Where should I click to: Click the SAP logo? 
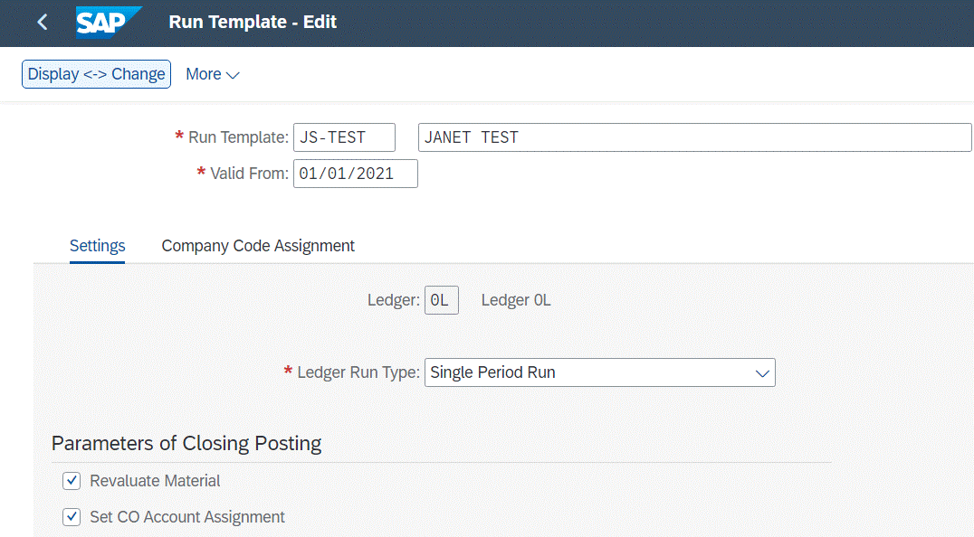point(107,22)
